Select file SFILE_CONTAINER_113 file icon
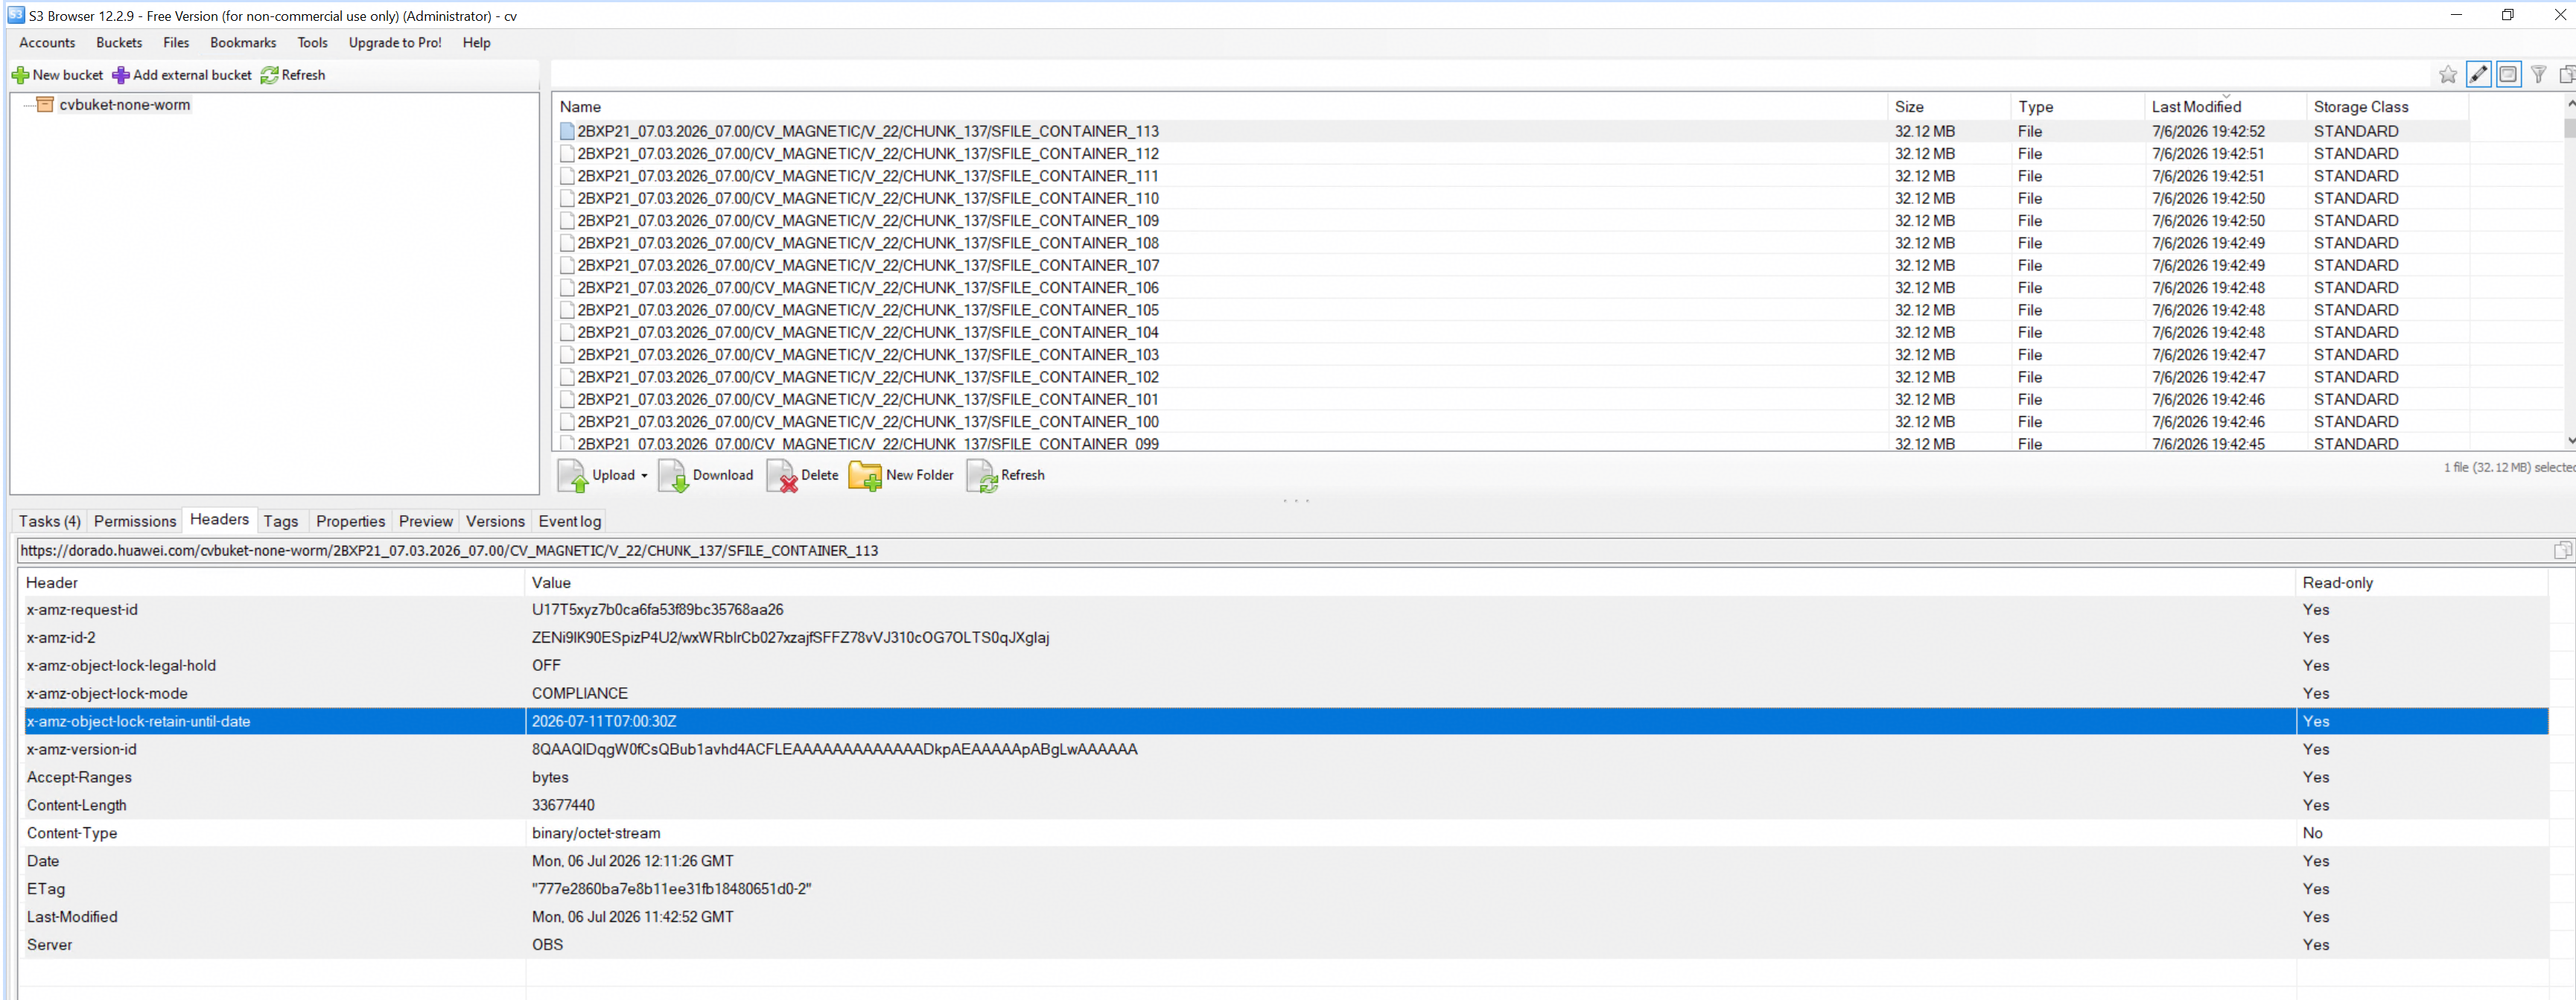The height and width of the screenshot is (1000, 2576). (567, 131)
